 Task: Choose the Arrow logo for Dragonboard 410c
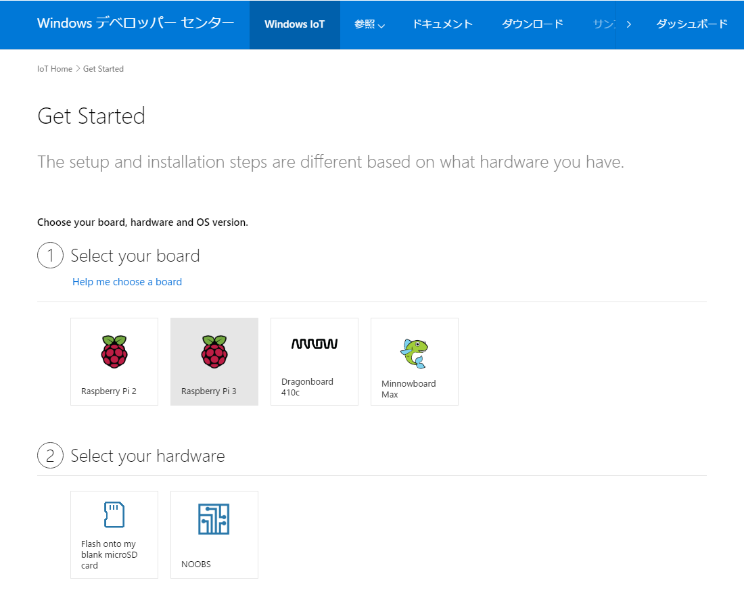pos(314,343)
